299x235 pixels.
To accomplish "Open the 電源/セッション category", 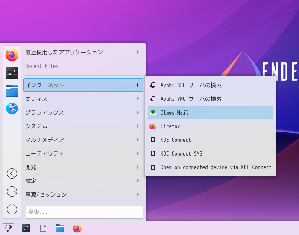I will pyautogui.click(x=83, y=194).
